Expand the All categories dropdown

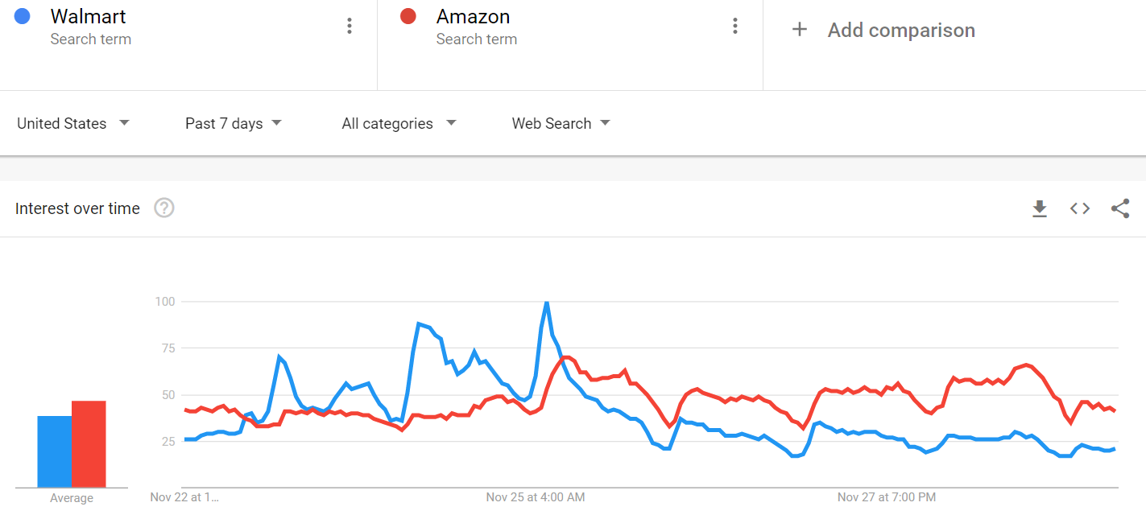(399, 123)
